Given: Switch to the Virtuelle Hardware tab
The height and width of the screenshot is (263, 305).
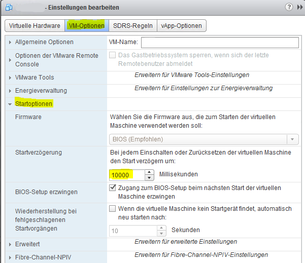Looking at the screenshot, I should click(x=35, y=25).
